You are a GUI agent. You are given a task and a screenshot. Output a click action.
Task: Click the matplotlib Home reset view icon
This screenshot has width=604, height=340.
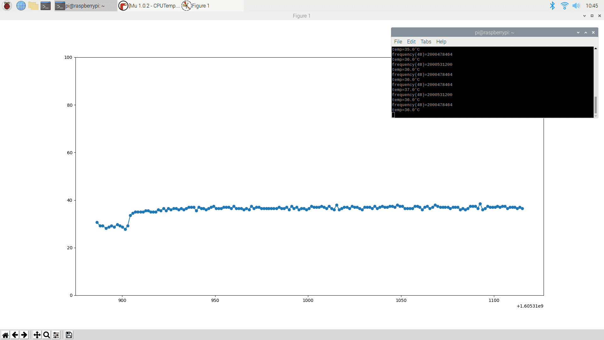pyautogui.click(x=5, y=335)
